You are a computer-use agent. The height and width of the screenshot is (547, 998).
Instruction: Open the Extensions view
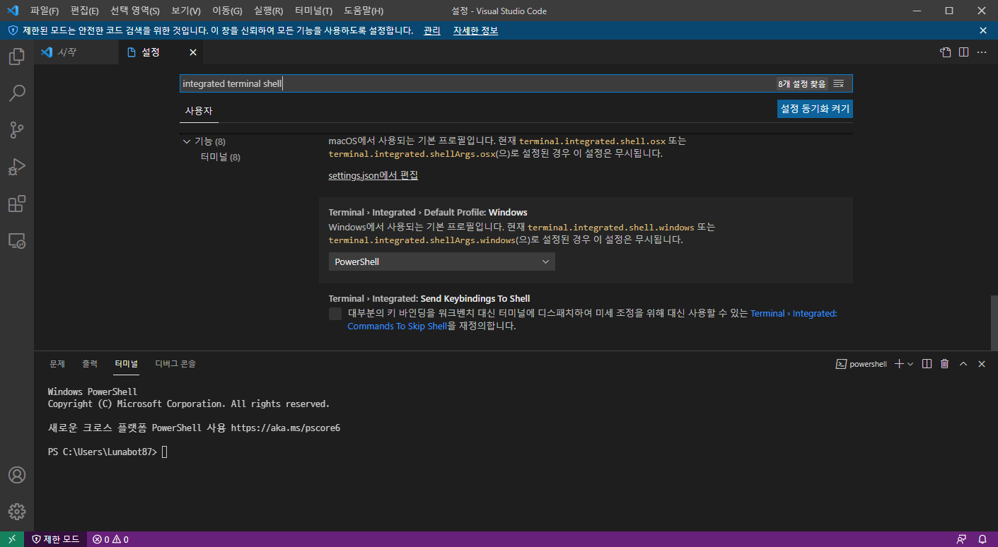point(17,204)
